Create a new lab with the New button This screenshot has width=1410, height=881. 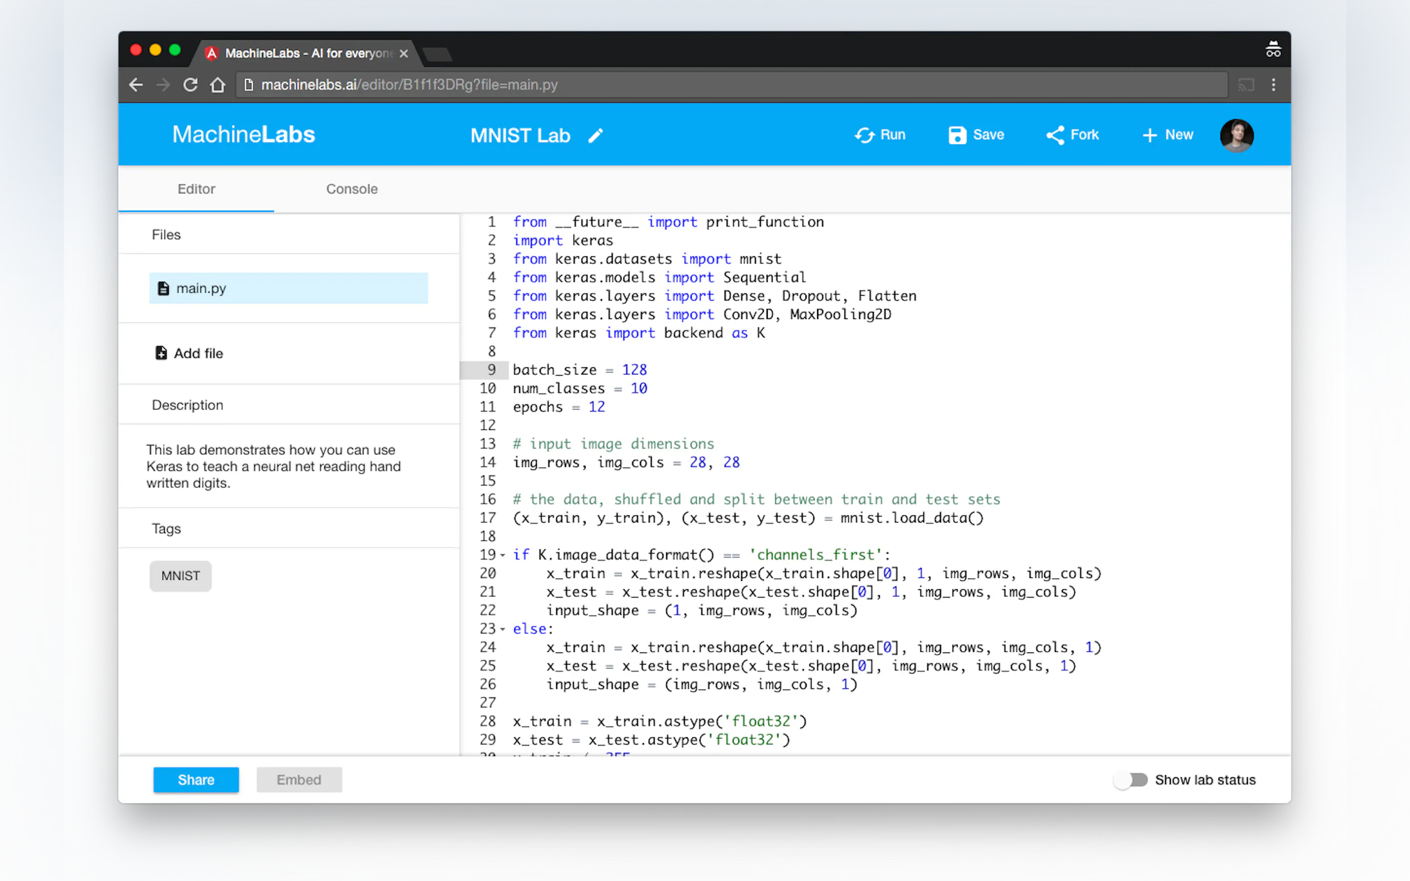[x=1167, y=135]
